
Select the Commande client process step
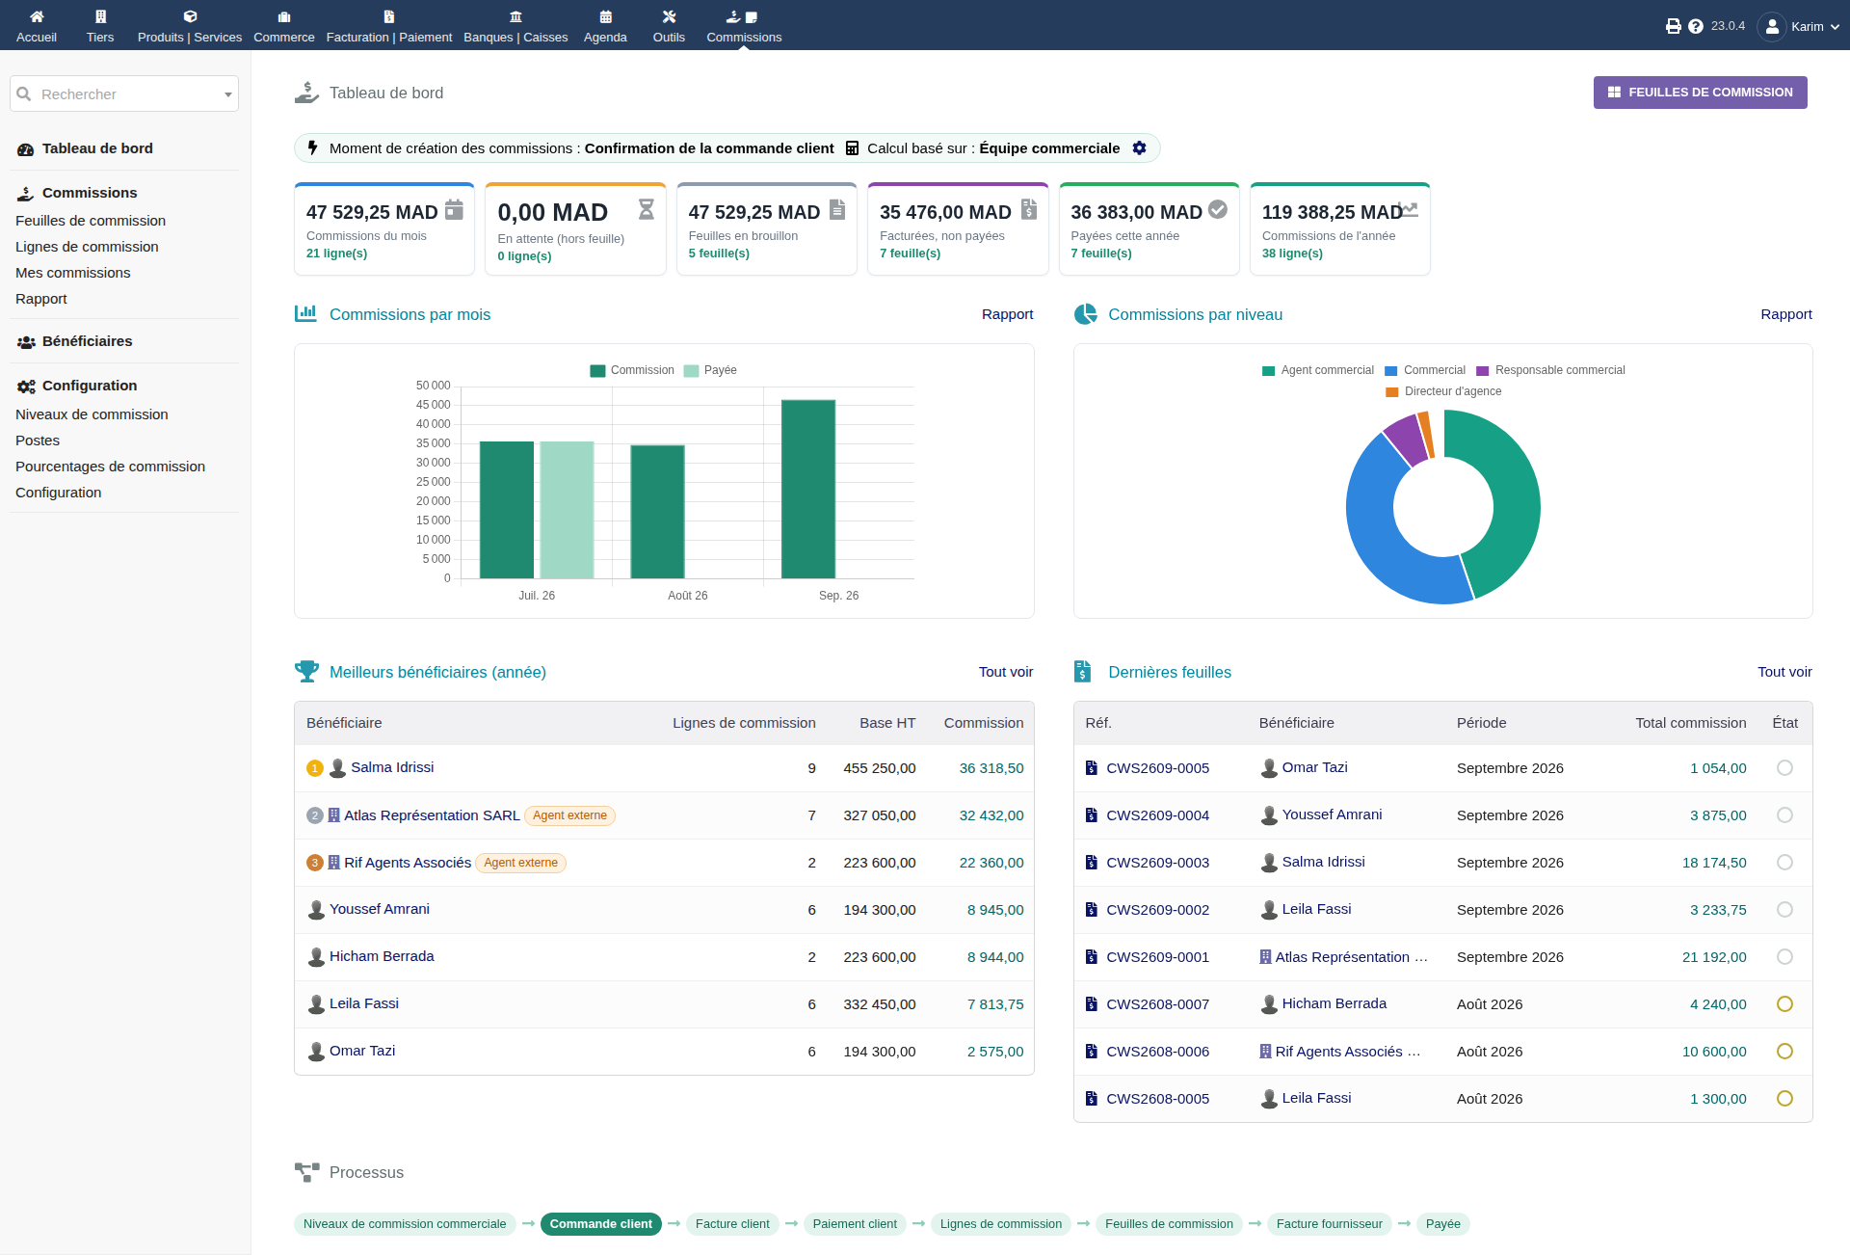600,1224
